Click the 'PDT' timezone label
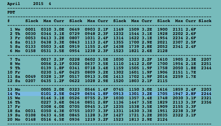221x126 pixels. (x=11, y=12)
